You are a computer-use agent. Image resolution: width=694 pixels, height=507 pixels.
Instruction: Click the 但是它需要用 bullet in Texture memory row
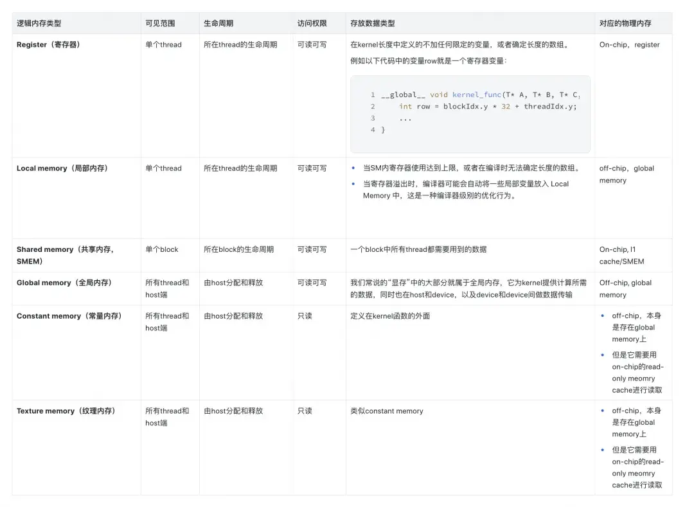pyautogui.click(x=638, y=468)
